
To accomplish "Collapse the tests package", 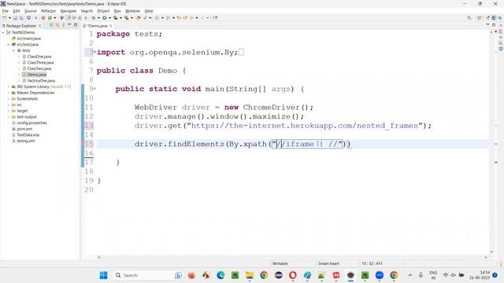I will tap(14, 50).
